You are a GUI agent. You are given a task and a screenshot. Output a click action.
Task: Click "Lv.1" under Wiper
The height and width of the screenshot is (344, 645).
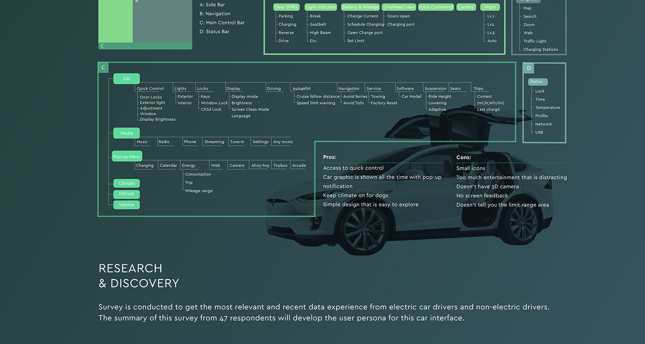[491, 16]
